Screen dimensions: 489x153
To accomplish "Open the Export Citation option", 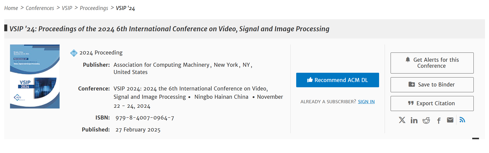I will tap(432, 103).
